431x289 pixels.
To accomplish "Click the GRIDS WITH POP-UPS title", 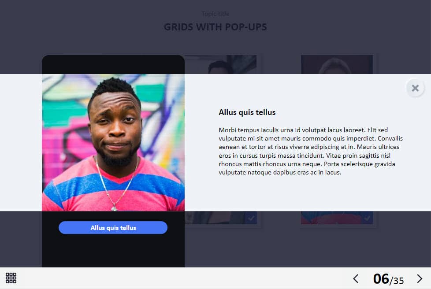I will (215, 27).
